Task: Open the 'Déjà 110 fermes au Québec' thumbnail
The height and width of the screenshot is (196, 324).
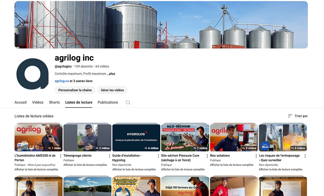Action: (185, 186)
